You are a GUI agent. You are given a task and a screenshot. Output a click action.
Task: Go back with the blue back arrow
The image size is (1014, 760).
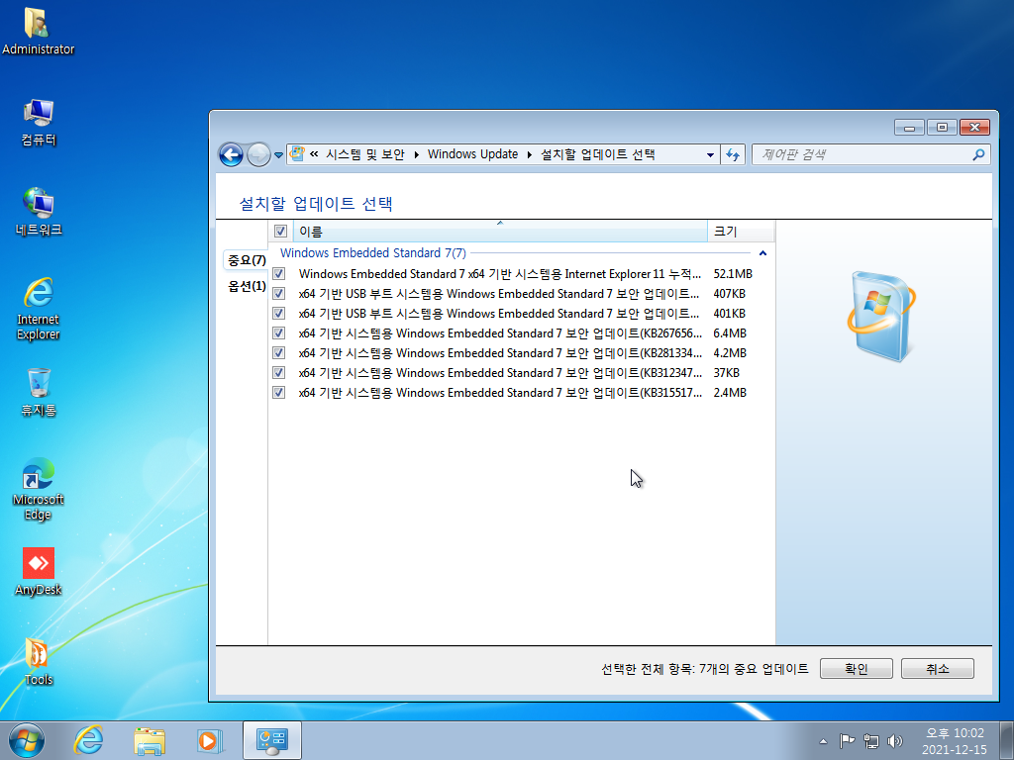coord(231,154)
